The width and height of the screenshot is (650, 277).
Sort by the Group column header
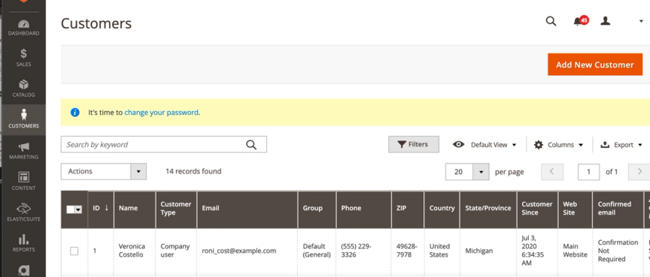[x=317, y=209]
